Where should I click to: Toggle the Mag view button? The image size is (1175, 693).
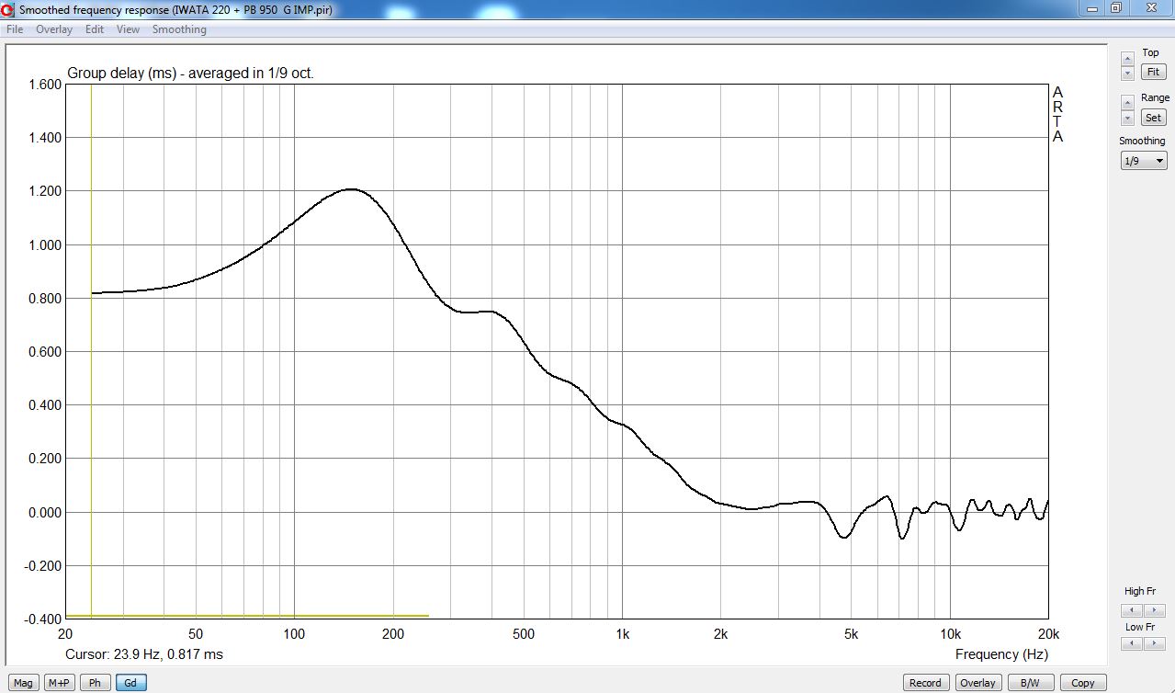pyautogui.click(x=23, y=683)
